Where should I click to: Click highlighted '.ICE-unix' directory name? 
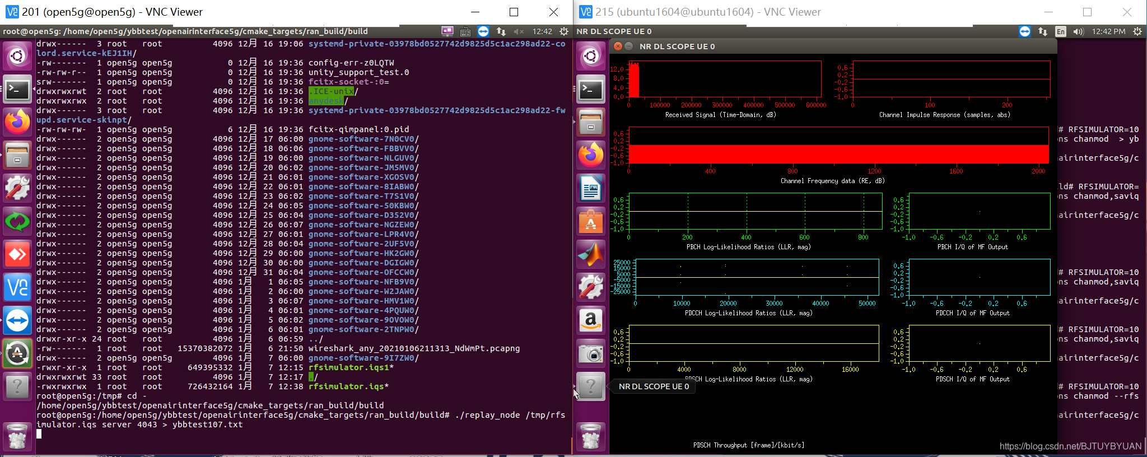tap(331, 91)
